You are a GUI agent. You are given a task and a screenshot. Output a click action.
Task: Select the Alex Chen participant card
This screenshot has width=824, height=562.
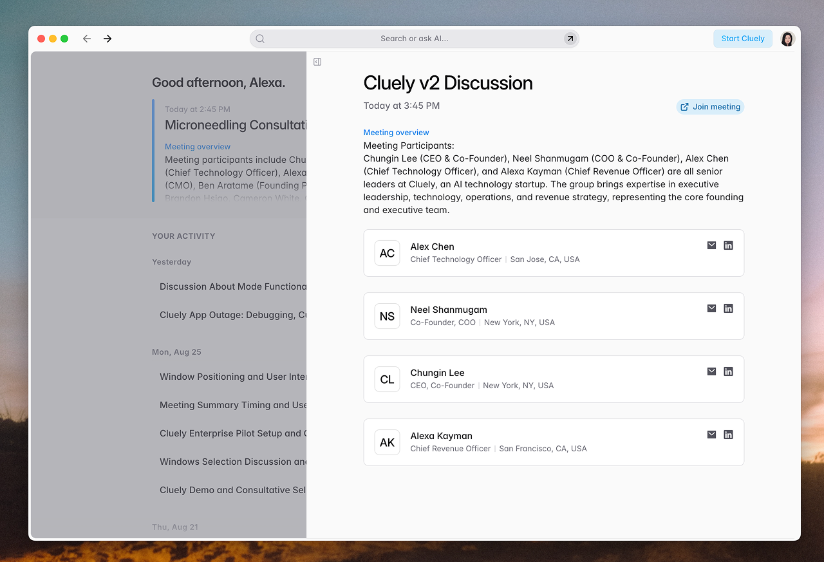(x=554, y=253)
